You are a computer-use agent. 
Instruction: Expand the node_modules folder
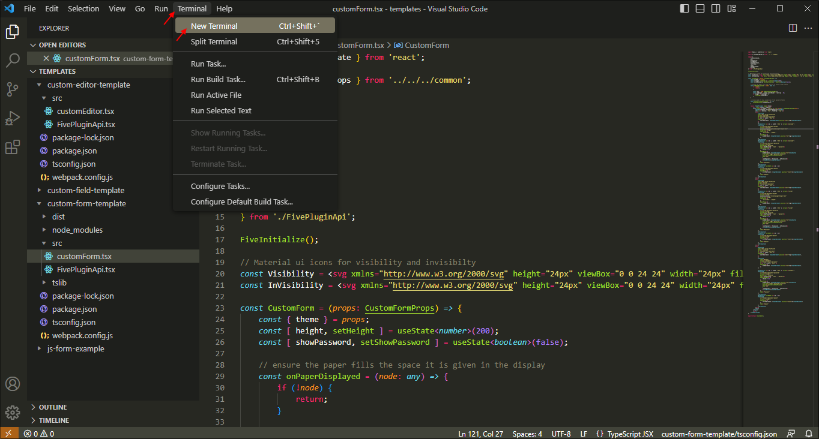[77, 230]
